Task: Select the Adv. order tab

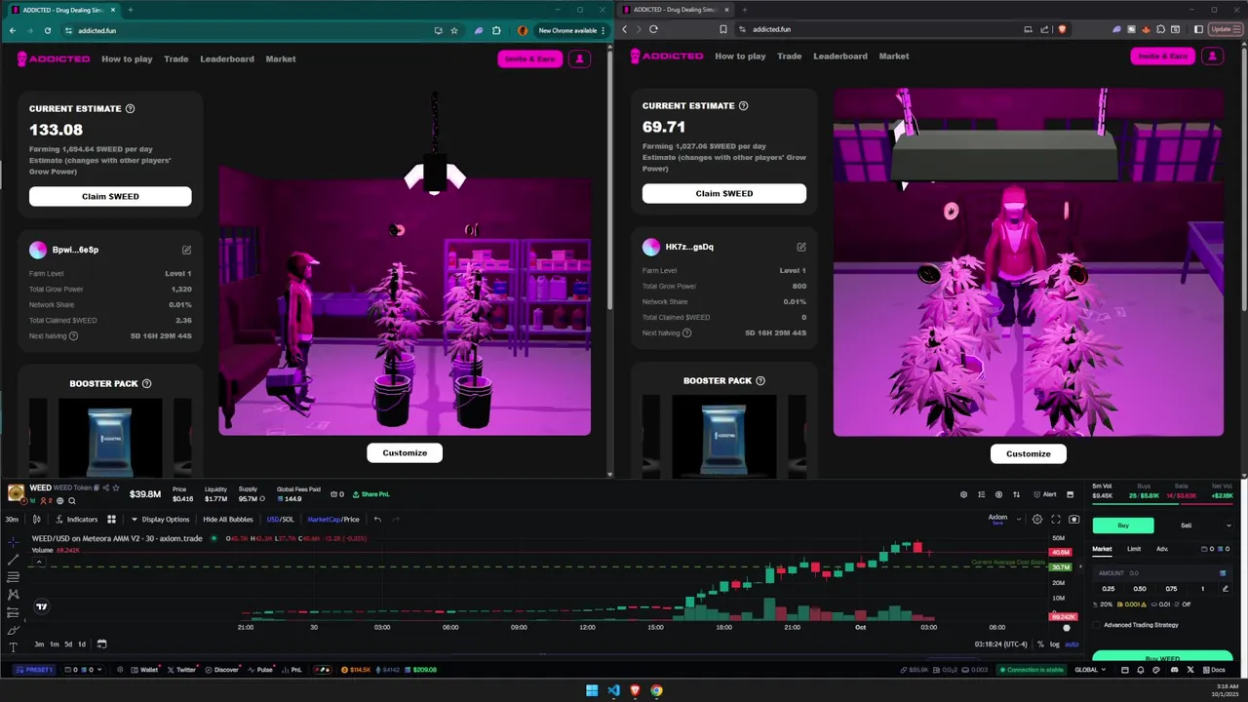Action: click(1162, 549)
